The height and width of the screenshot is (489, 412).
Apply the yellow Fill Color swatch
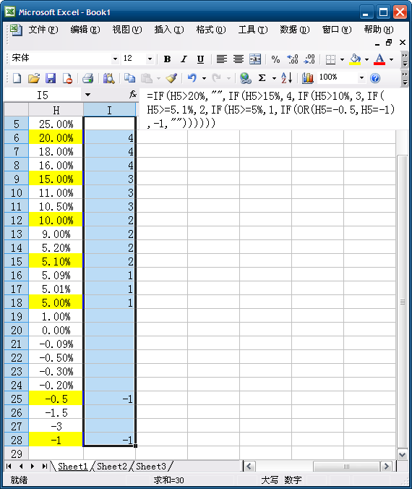[355, 59]
